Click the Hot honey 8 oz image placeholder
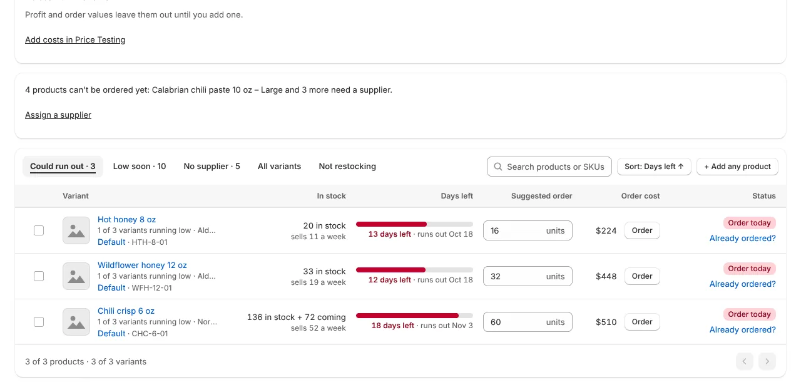 (76, 230)
